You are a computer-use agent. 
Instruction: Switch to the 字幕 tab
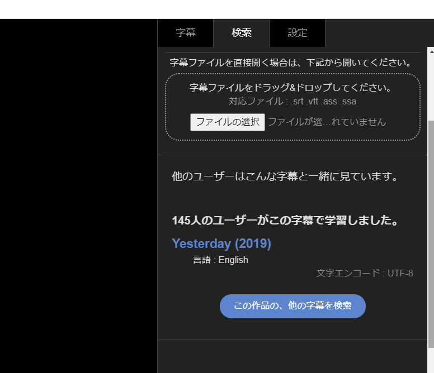coord(186,33)
